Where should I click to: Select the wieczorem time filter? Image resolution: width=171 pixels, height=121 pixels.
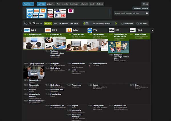[74, 23]
